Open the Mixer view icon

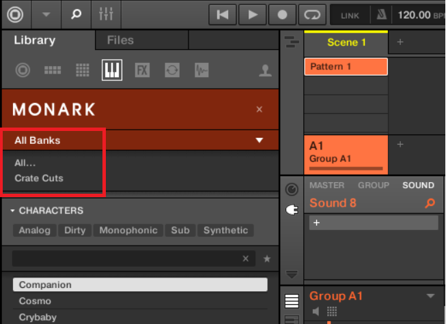[106, 14]
